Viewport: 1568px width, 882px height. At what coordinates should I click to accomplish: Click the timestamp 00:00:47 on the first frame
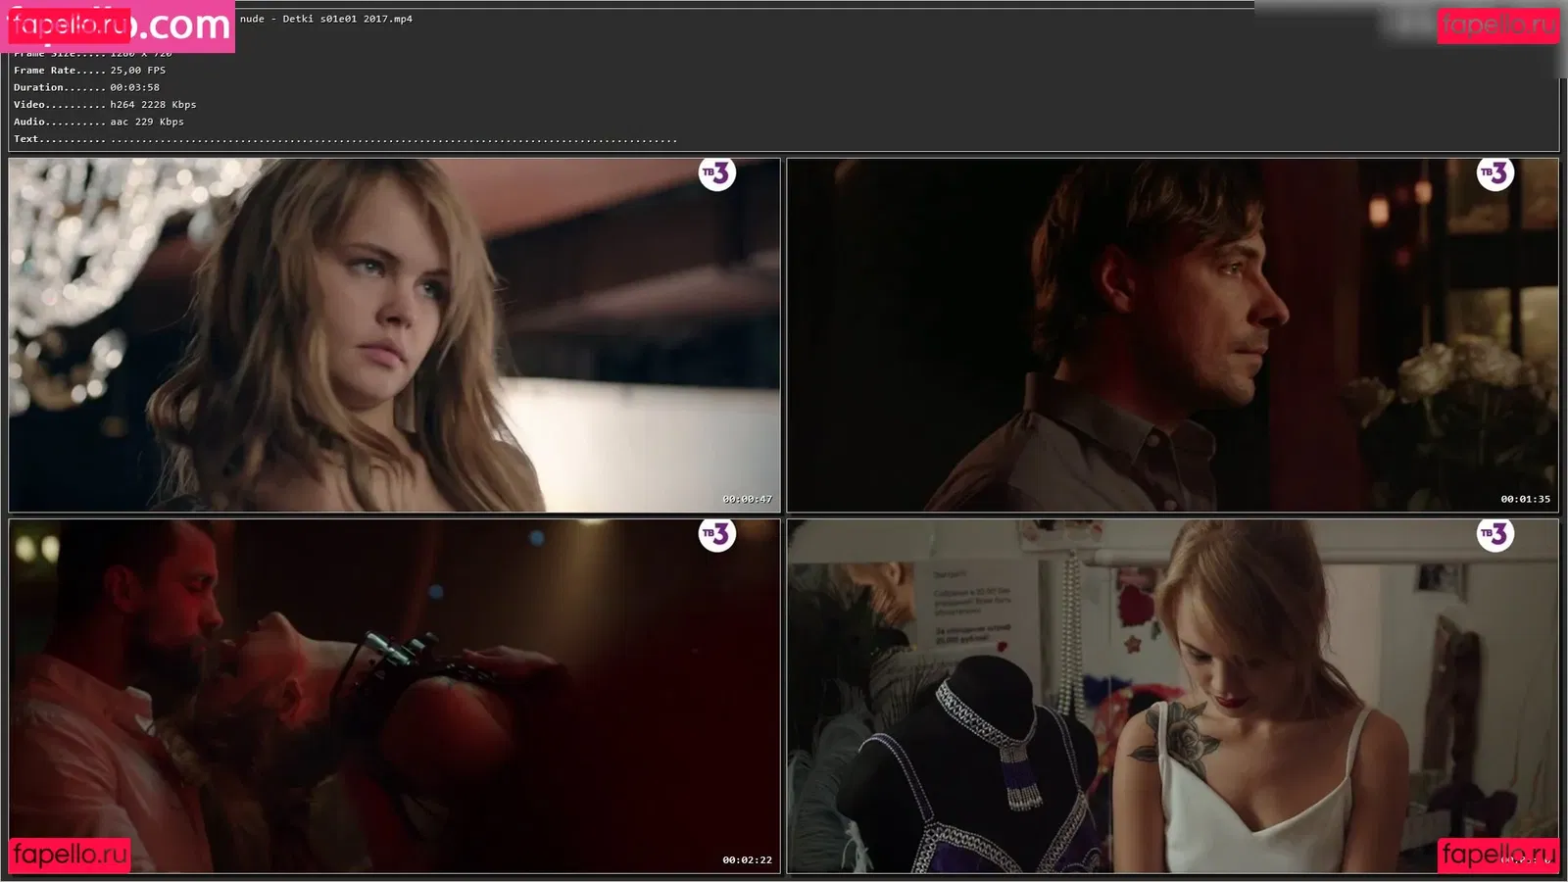pos(749,498)
